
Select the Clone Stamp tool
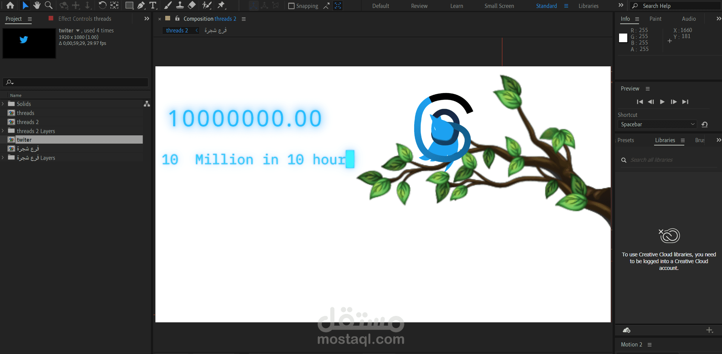[x=180, y=5]
